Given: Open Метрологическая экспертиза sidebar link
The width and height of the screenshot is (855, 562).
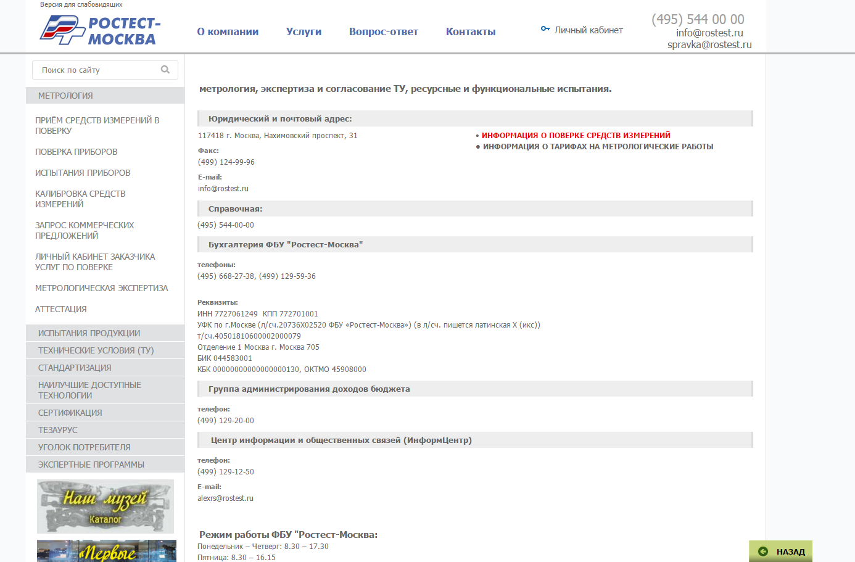Looking at the screenshot, I should pos(102,288).
